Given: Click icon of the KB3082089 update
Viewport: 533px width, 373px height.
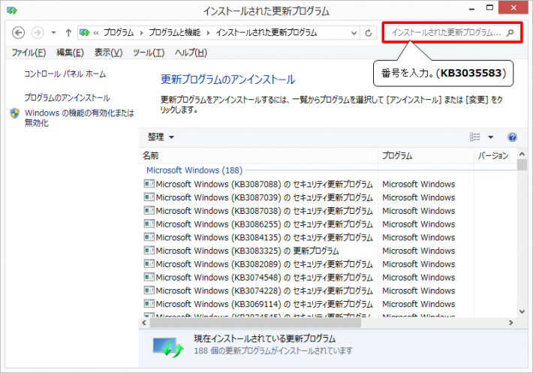Looking at the screenshot, I should pos(149,263).
